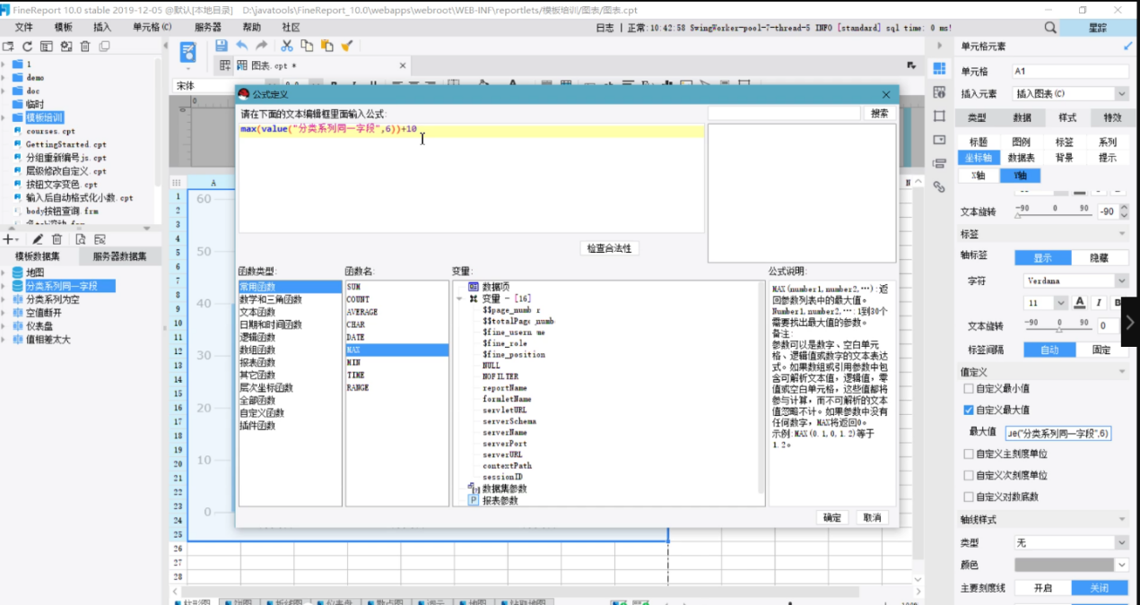Click the undo arrow icon
Image resolution: width=1140 pixels, height=605 pixels.
coord(242,46)
